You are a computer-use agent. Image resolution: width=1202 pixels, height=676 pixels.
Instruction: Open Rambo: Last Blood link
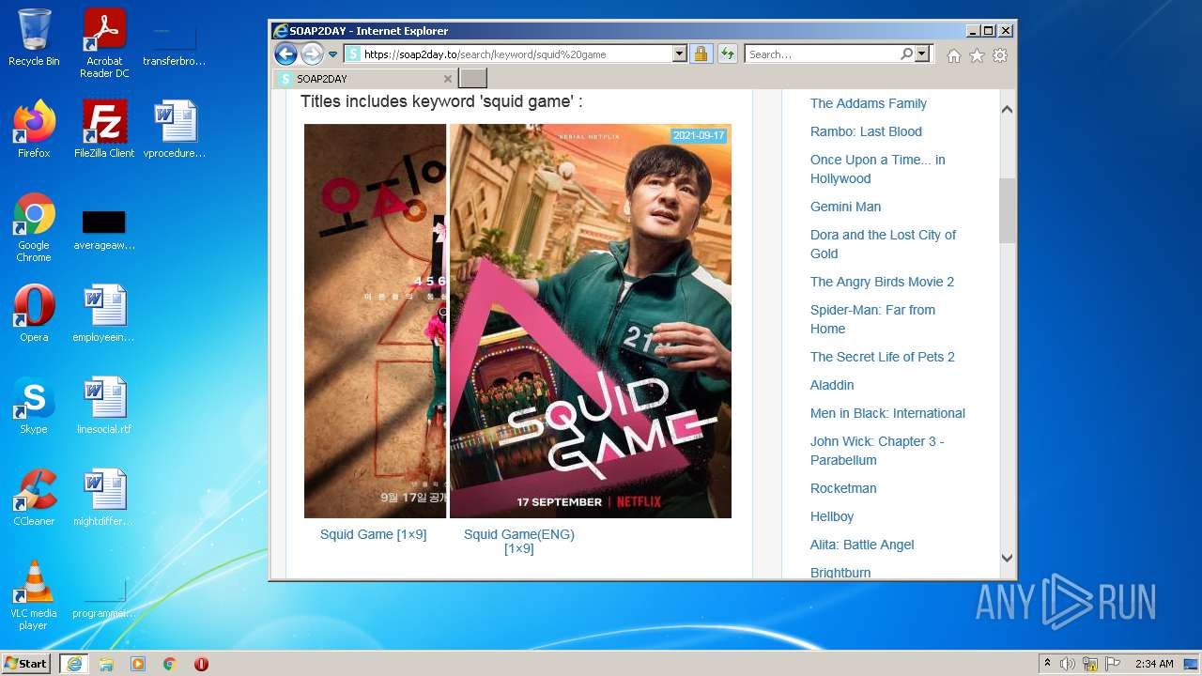pos(866,131)
